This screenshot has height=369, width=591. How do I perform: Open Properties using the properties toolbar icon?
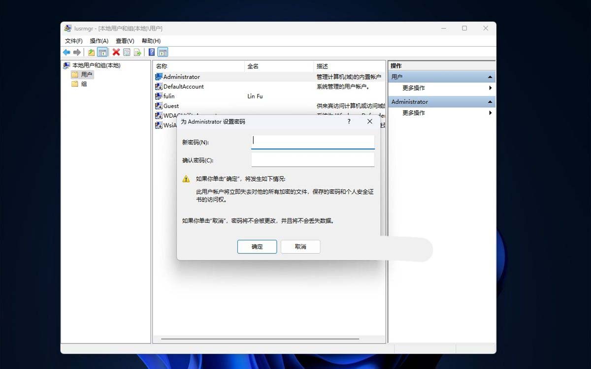pyautogui.click(x=126, y=52)
